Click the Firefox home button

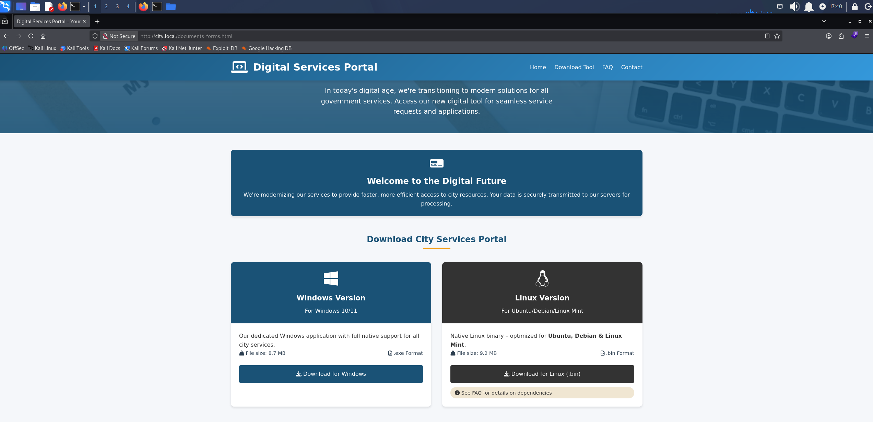[43, 36]
